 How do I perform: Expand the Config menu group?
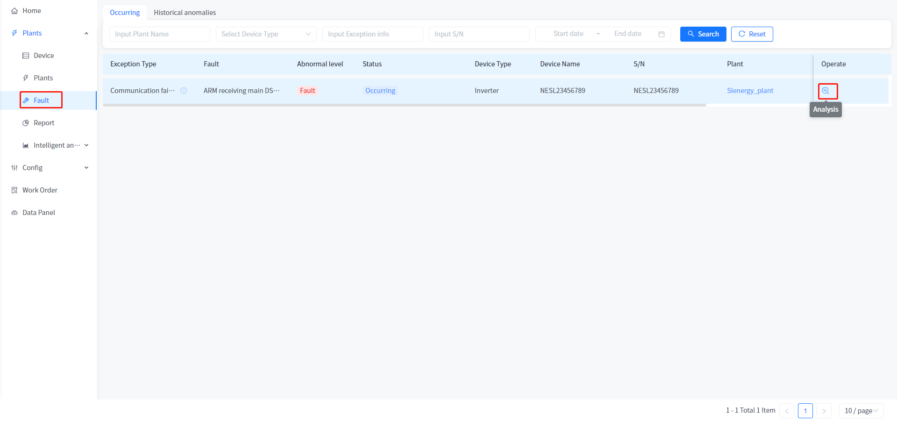point(86,168)
